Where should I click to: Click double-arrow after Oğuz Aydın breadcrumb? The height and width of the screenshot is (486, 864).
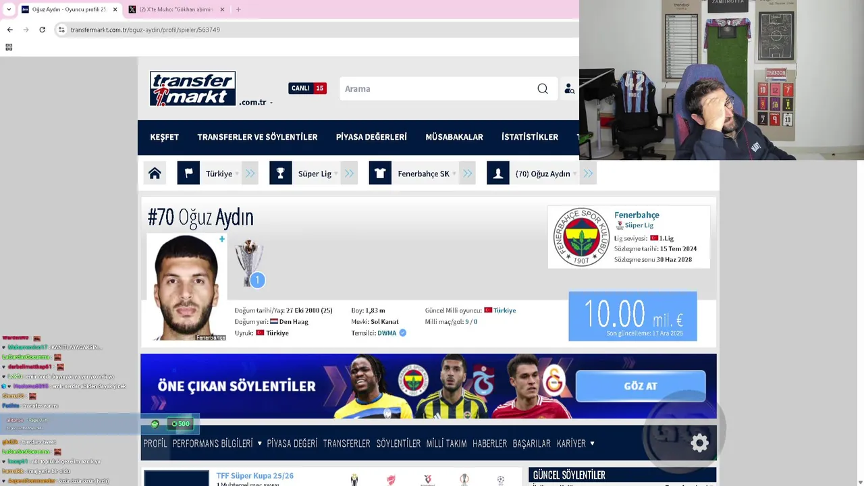coord(588,173)
